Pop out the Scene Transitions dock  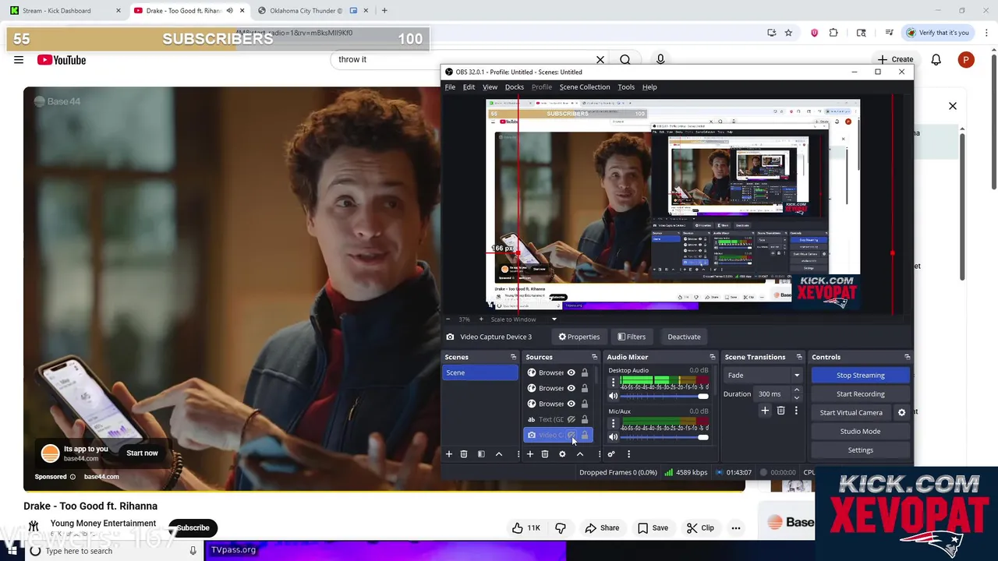[x=798, y=357]
